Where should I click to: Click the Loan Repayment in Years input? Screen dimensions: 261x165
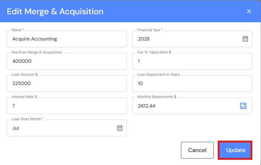click(x=192, y=83)
